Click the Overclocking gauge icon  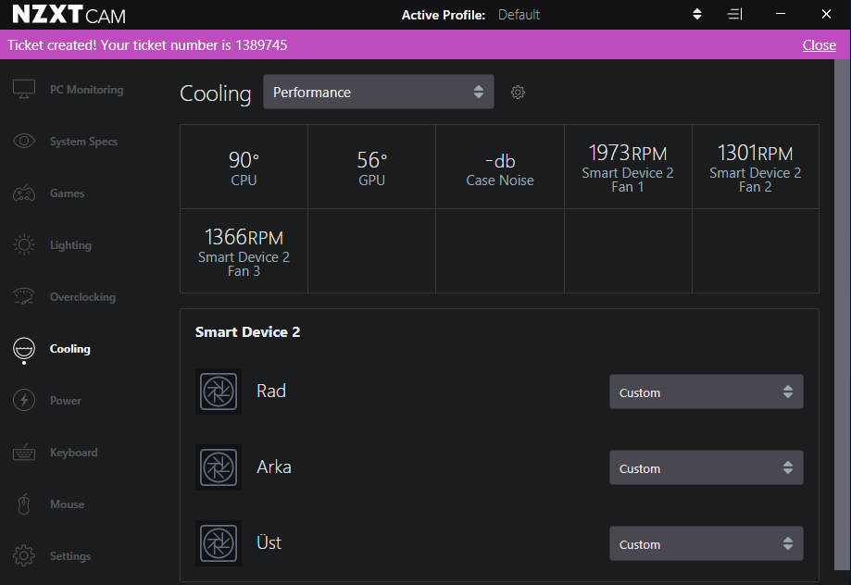[24, 296]
